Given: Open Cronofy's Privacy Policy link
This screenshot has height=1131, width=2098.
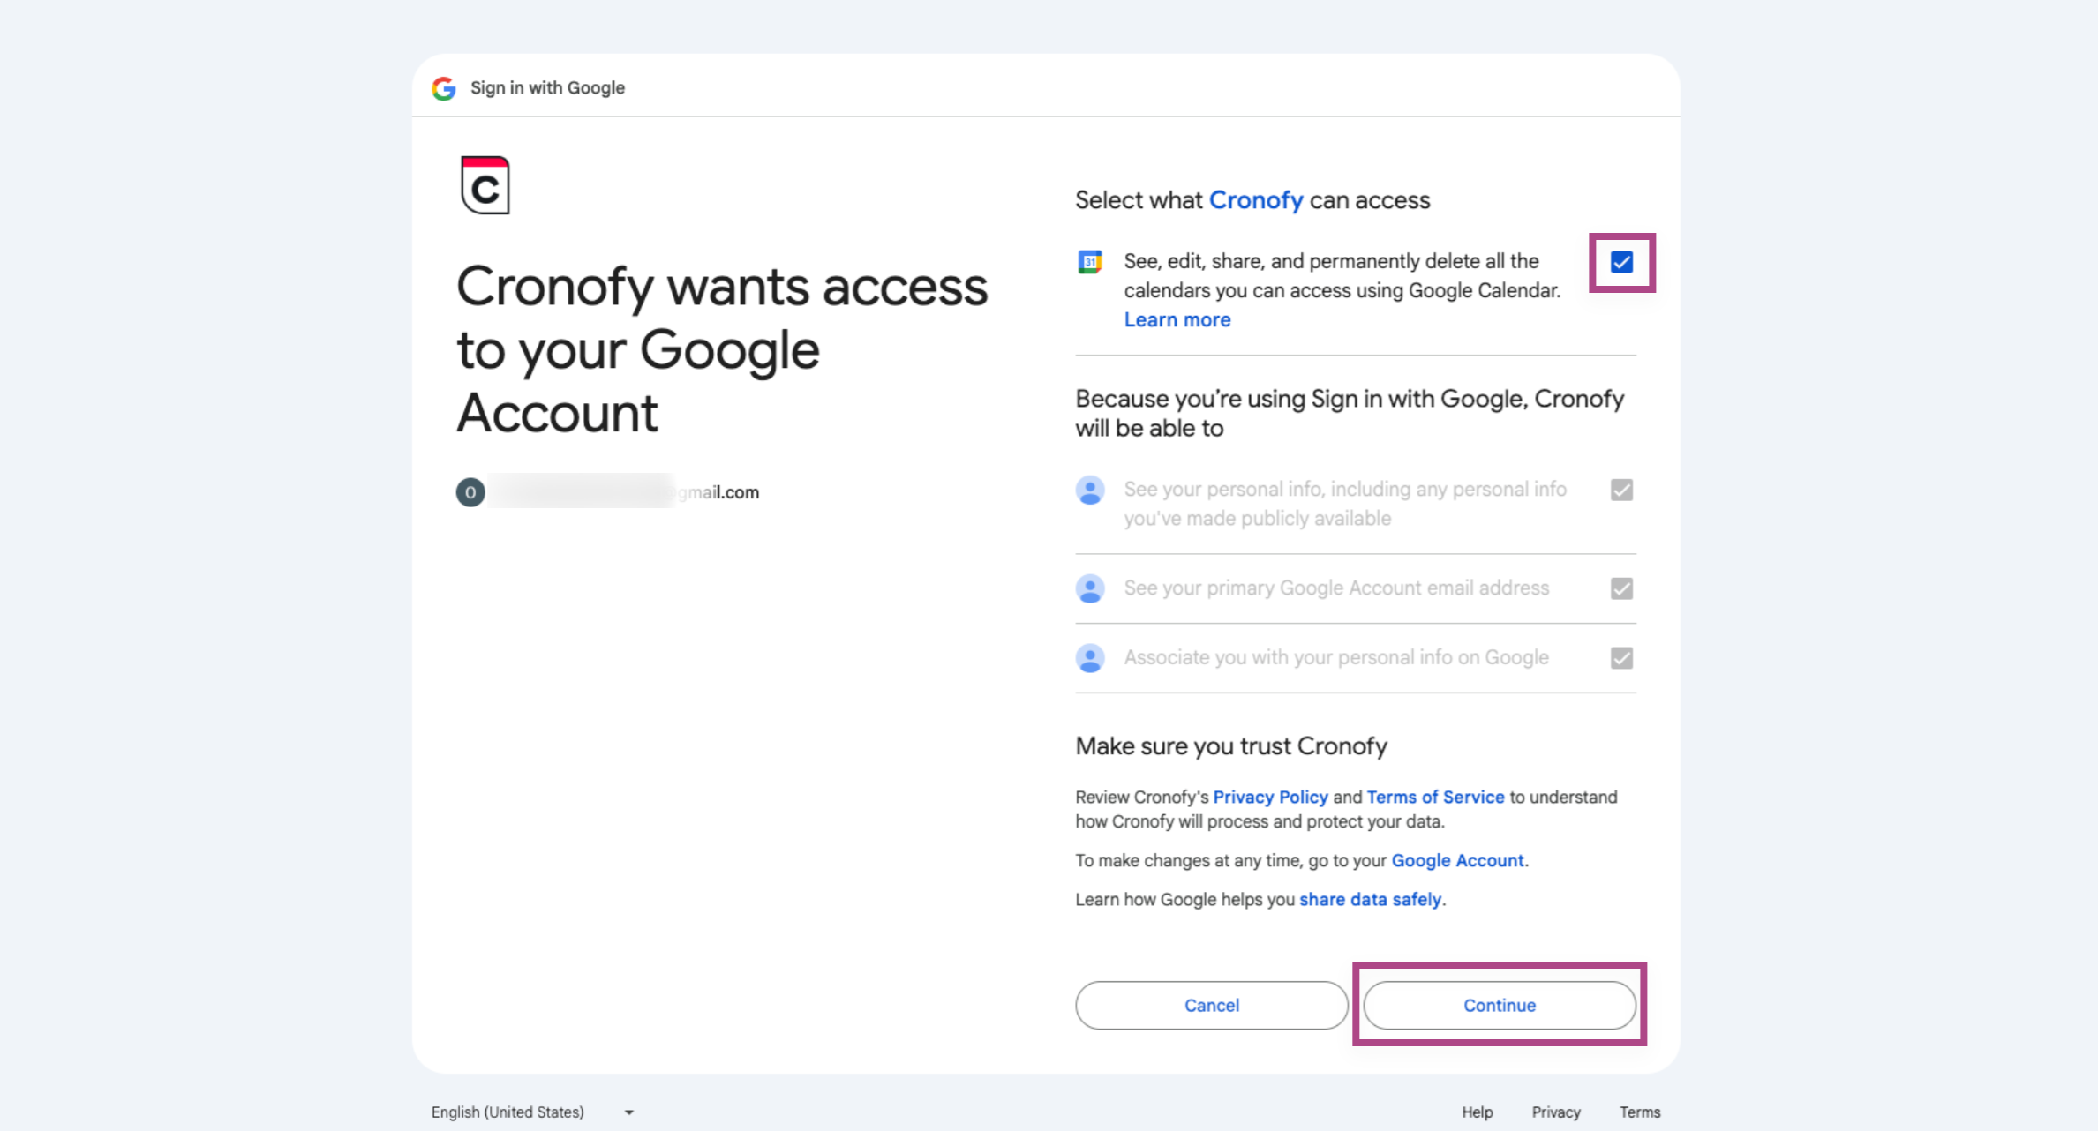Looking at the screenshot, I should [1270, 798].
